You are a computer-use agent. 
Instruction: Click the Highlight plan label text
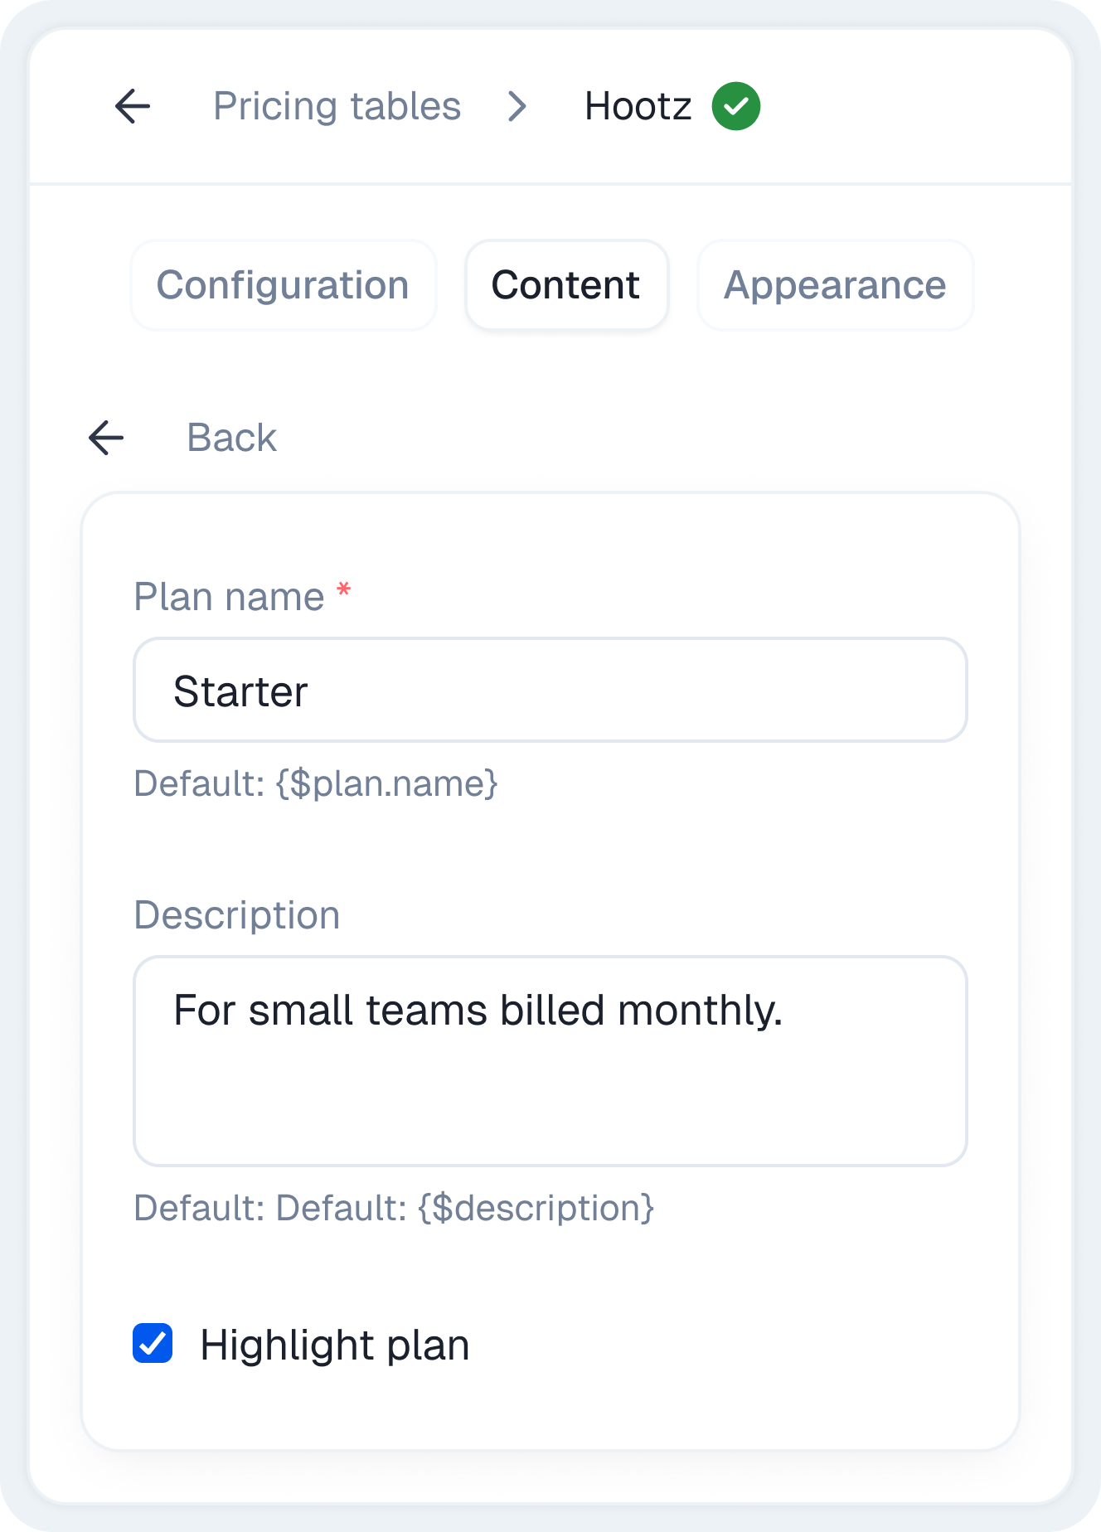(x=335, y=1345)
